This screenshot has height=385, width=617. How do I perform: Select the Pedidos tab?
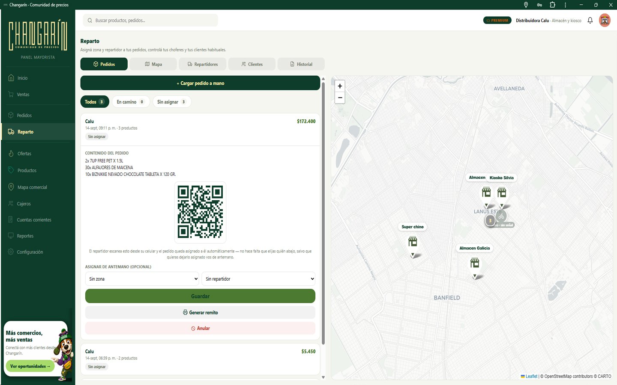[104, 64]
